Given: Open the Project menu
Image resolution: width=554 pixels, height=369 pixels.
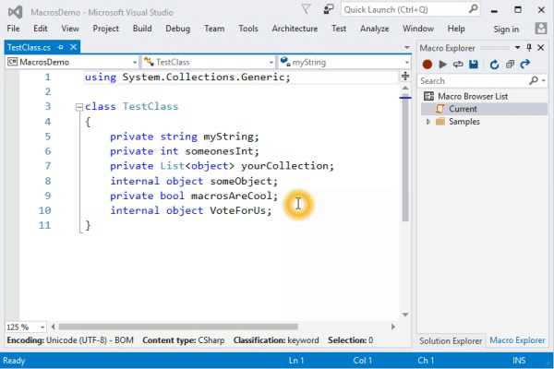Looking at the screenshot, I should [x=105, y=29].
